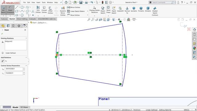Click the Print icon
Screen dimensions: 197x111
click(x=86, y=2)
